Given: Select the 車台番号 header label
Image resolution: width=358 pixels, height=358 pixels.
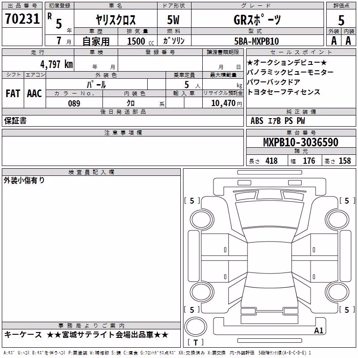Looking at the screenshot, I should pos(301,132).
